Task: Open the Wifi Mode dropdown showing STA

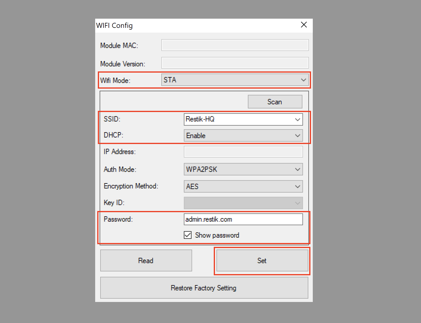Action: tap(235, 80)
